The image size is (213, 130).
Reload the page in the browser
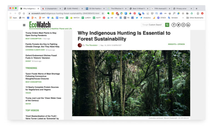pos(19,13)
